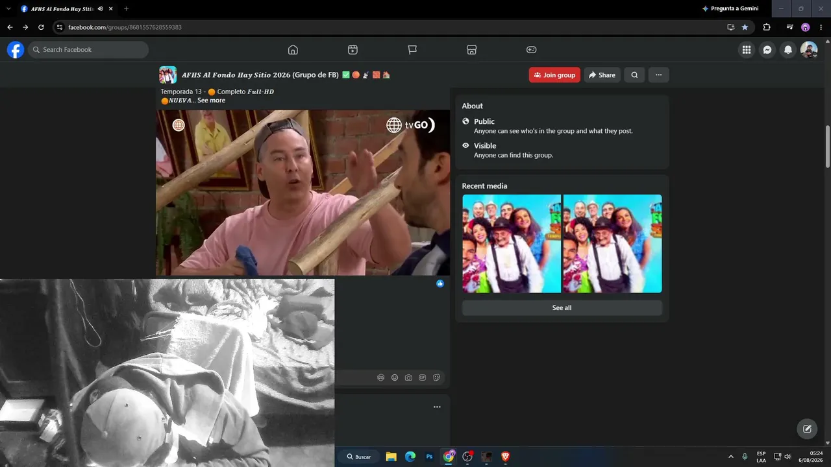Viewport: 831px width, 467px height.
Task: Switch the ESP LAA input language
Action: [x=761, y=457]
